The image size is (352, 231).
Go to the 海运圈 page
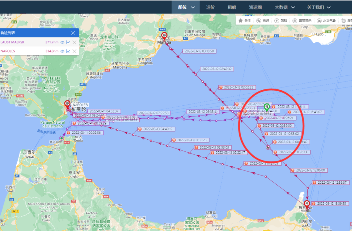(256, 7)
